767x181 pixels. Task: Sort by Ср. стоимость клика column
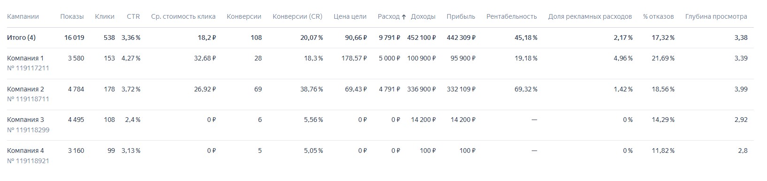pos(183,16)
